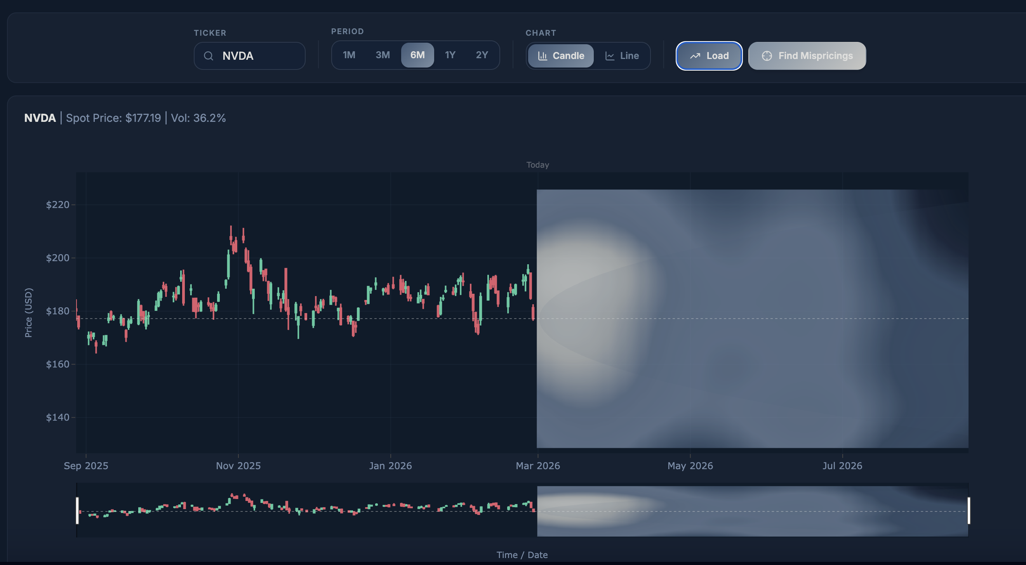This screenshot has width=1026, height=565.
Task: Switch period to 1Y
Action: click(x=450, y=55)
